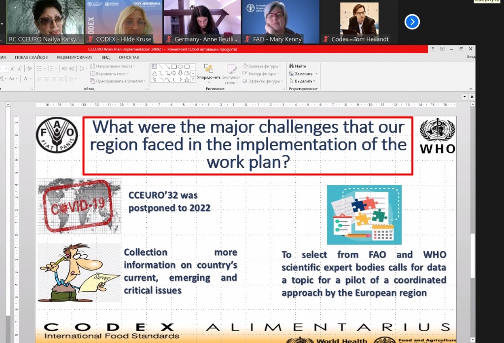The height and width of the screenshot is (343, 504).
Task: Select the star shape in shapes gallery
Action: pos(187,79)
